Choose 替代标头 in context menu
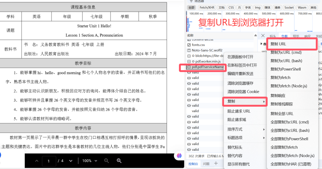The height and width of the screenshot is (169, 322). pos(245,147)
